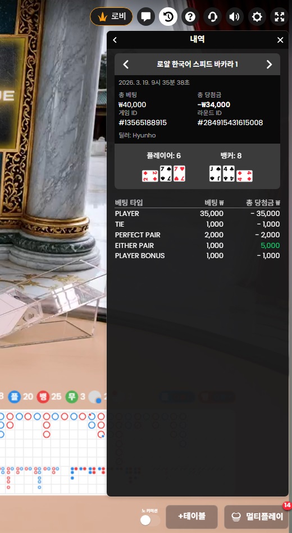The width and height of the screenshot is (292, 533).
Task: Mute sound with the speaker icon
Action: coord(235,16)
